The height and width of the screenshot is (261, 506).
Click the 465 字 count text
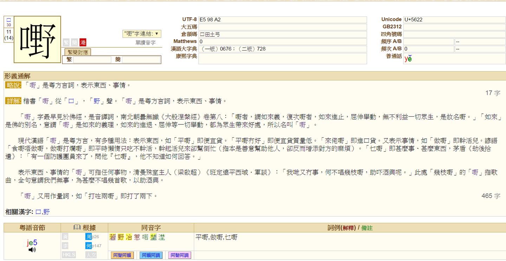pos(491,196)
